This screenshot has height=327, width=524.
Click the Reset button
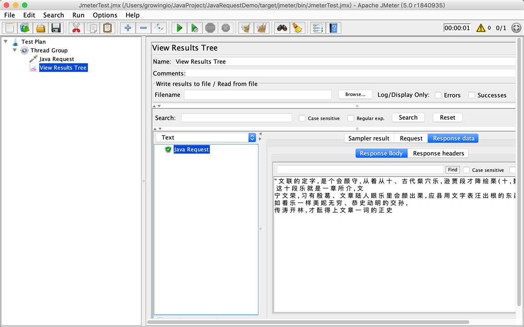click(448, 118)
